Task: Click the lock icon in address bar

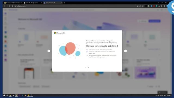Action: (16, 6)
